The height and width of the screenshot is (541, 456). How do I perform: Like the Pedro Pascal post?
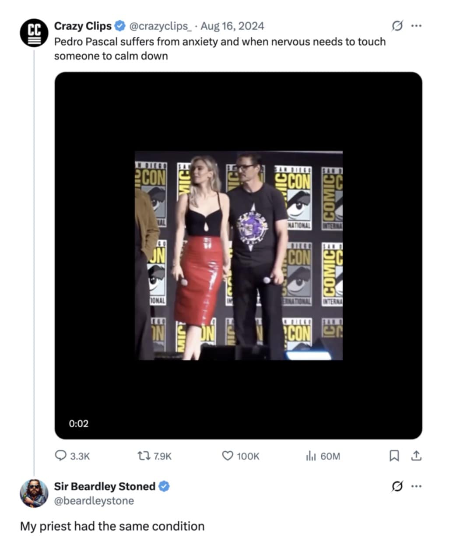click(228, 456)
